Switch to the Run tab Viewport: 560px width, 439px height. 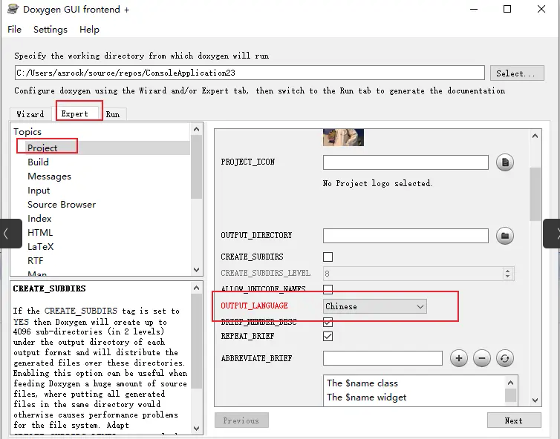point(113,114)
